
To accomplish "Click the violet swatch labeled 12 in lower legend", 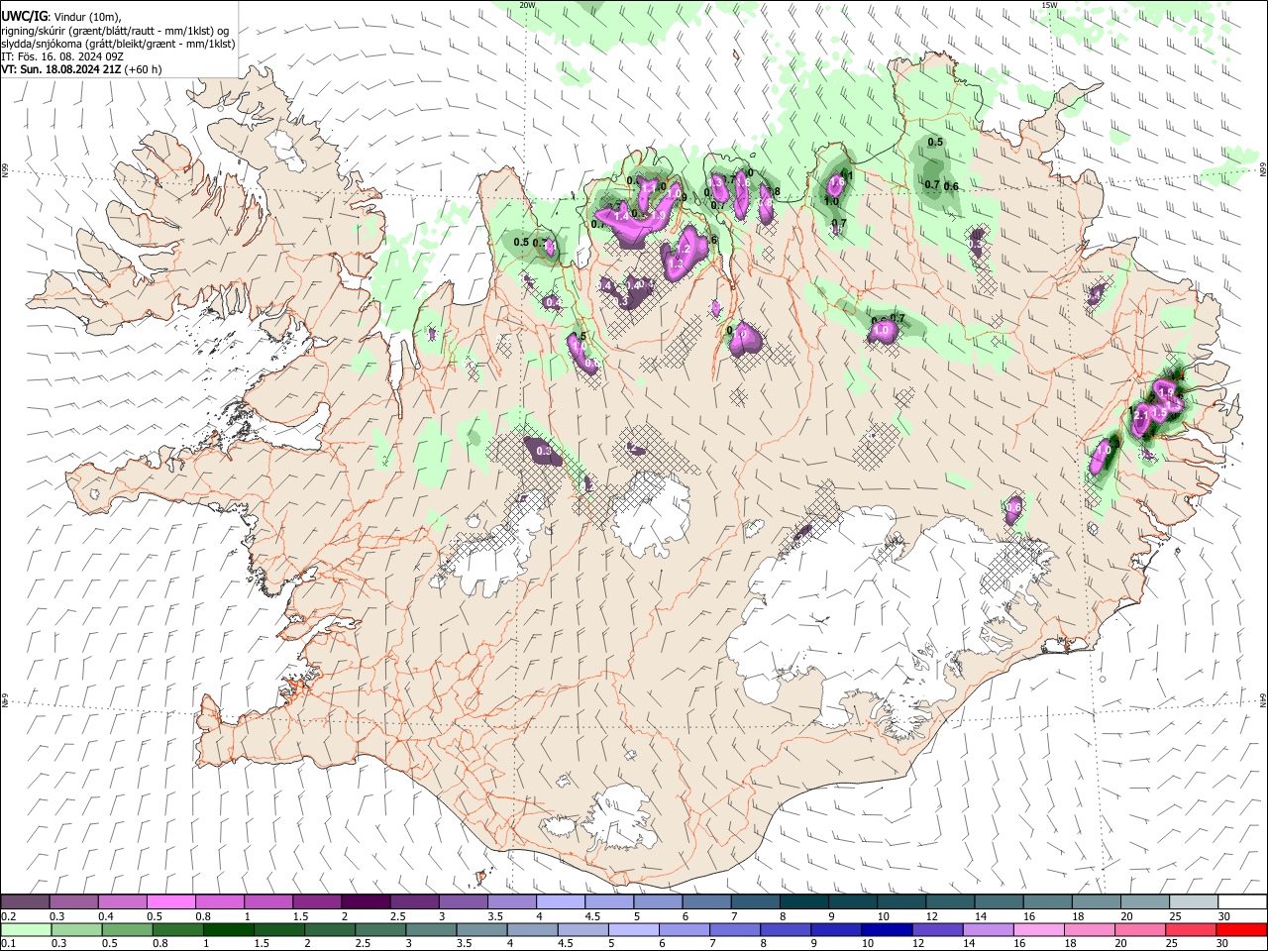I will [x=937, y=929].
